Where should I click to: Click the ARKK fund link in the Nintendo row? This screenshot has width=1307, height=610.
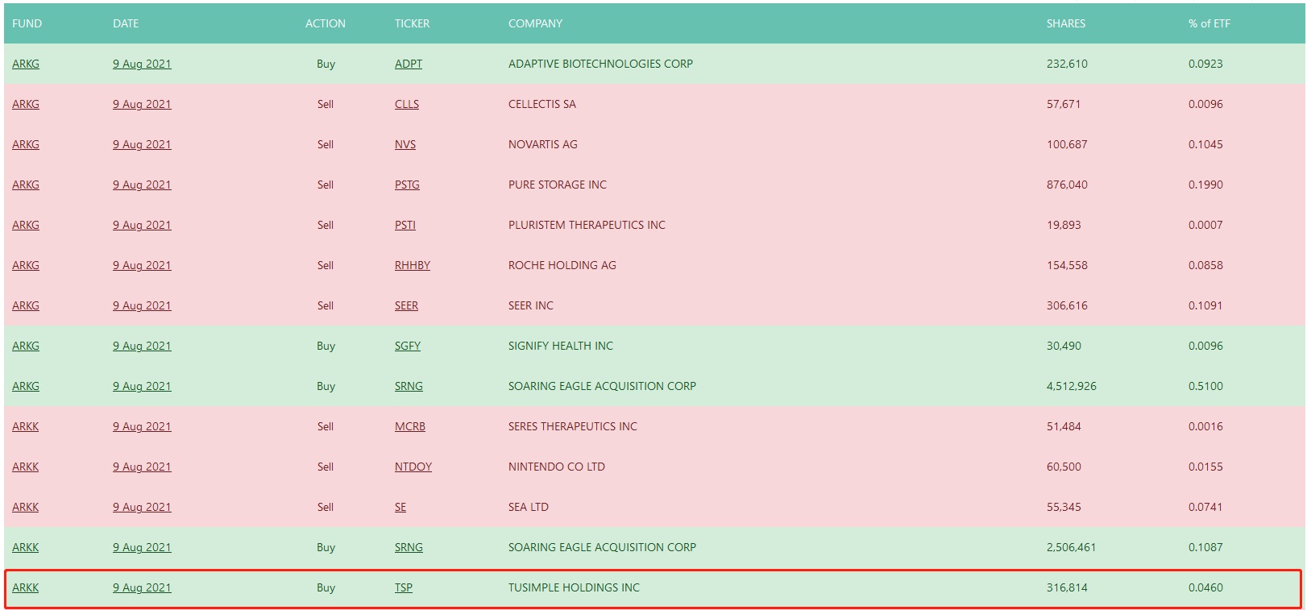click(x=26, y=467)
